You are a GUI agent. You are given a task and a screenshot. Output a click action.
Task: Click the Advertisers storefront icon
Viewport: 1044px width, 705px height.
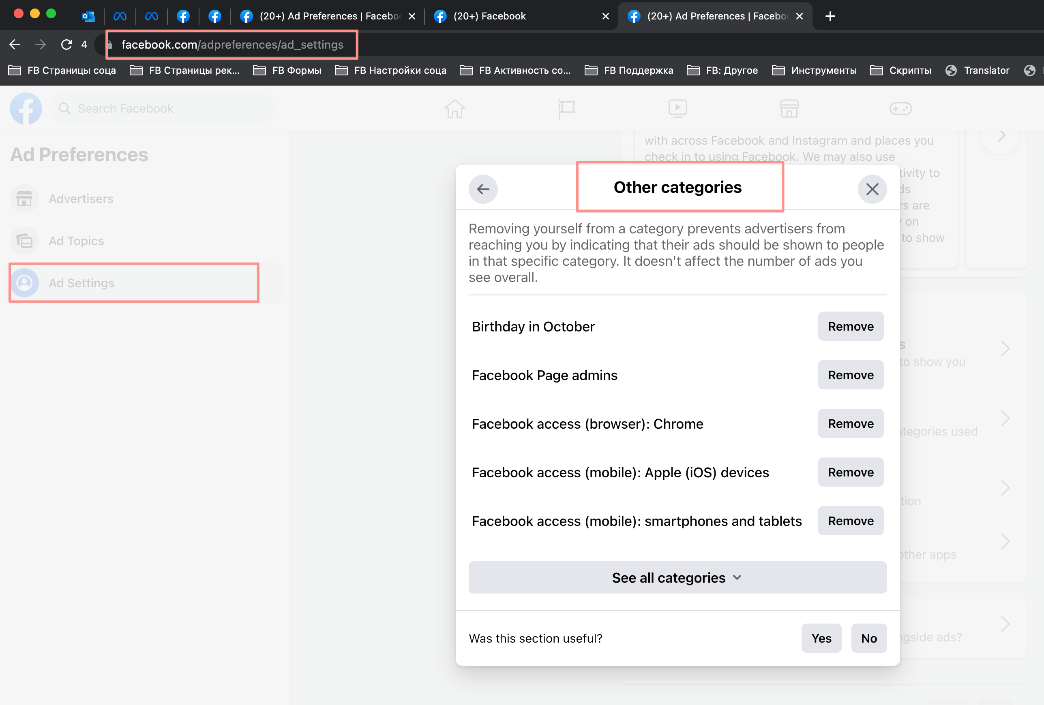(24, 199)
